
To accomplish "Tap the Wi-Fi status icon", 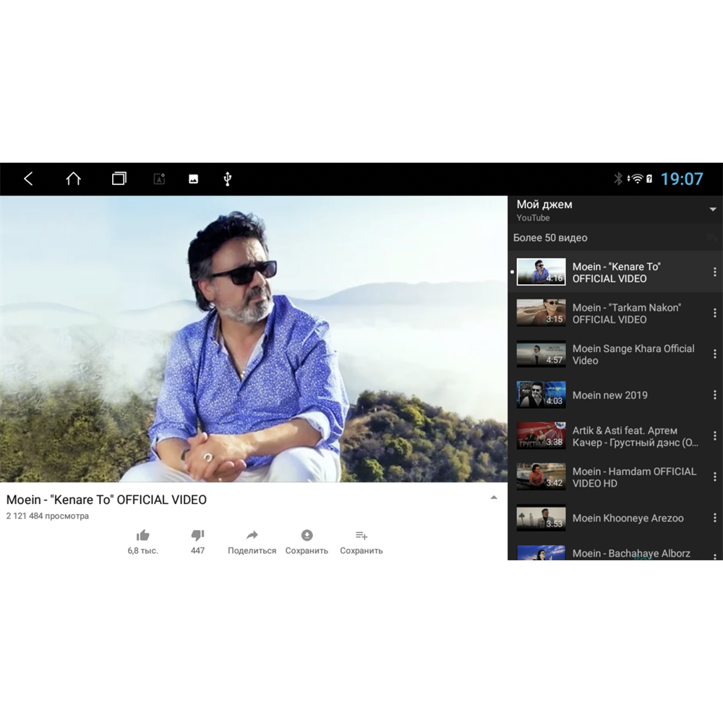I will click(636, 179).
